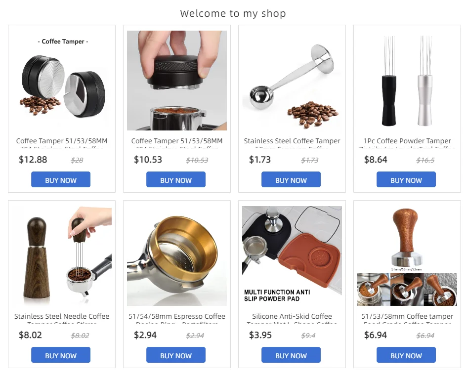Open the spoon and tamper image with beans
This screenshot has height=381, width=466.
coord(292,80)
